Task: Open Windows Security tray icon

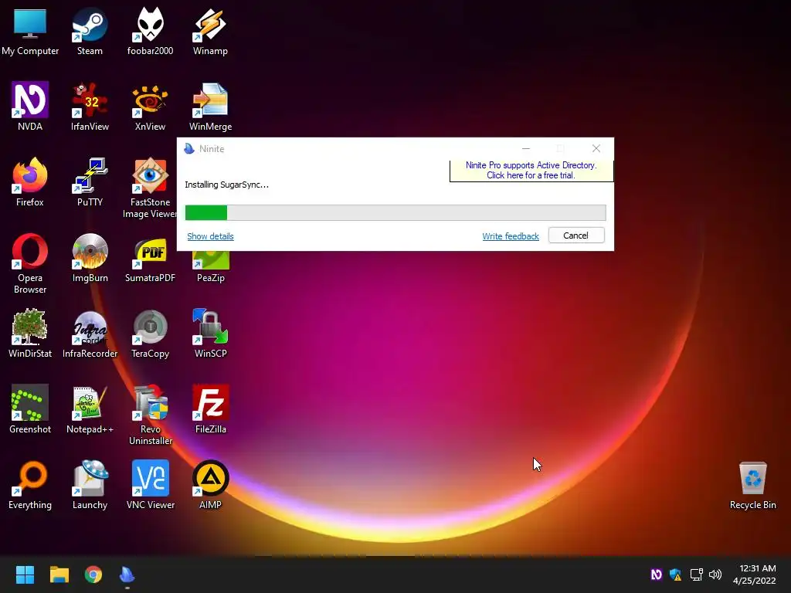Action: coord(675,574)
